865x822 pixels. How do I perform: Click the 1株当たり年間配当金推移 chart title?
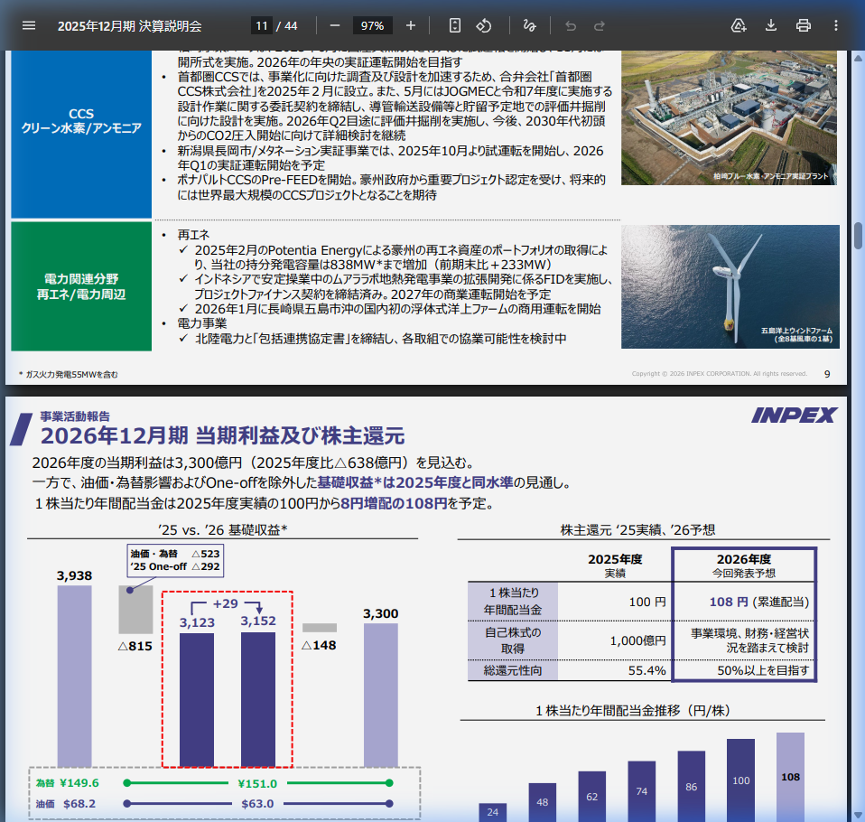point(633,711)
